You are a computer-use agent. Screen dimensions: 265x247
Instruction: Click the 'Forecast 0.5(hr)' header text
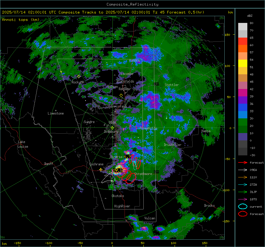[185, 12]
